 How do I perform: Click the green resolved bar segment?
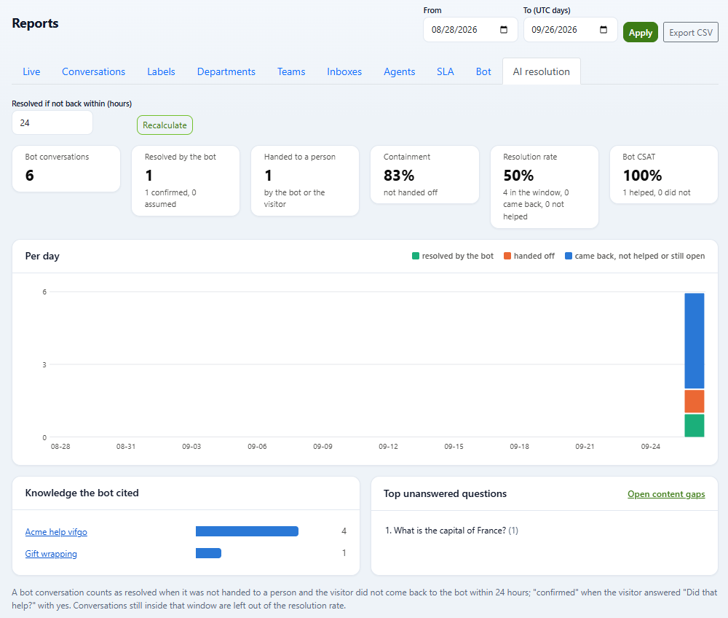click(694, 426)
